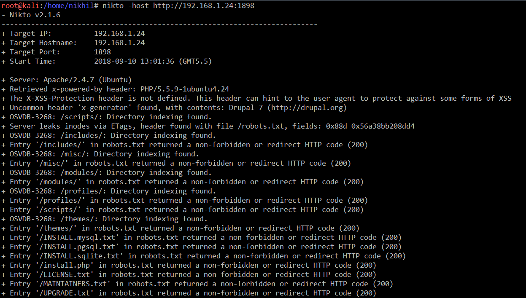The image size is (526, 298).
Task: Click the X-XSS-Protection header warning line
Action: pos(260,98)
